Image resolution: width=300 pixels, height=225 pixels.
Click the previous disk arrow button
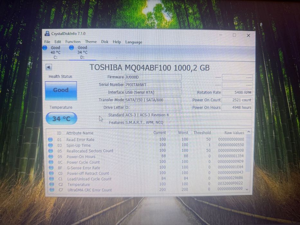pos(49,67)
